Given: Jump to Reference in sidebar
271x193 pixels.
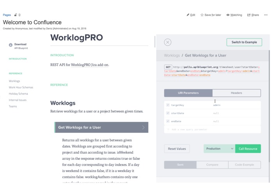Looking at the screenshot, I should pyautogui.click(x=16, y=73).
